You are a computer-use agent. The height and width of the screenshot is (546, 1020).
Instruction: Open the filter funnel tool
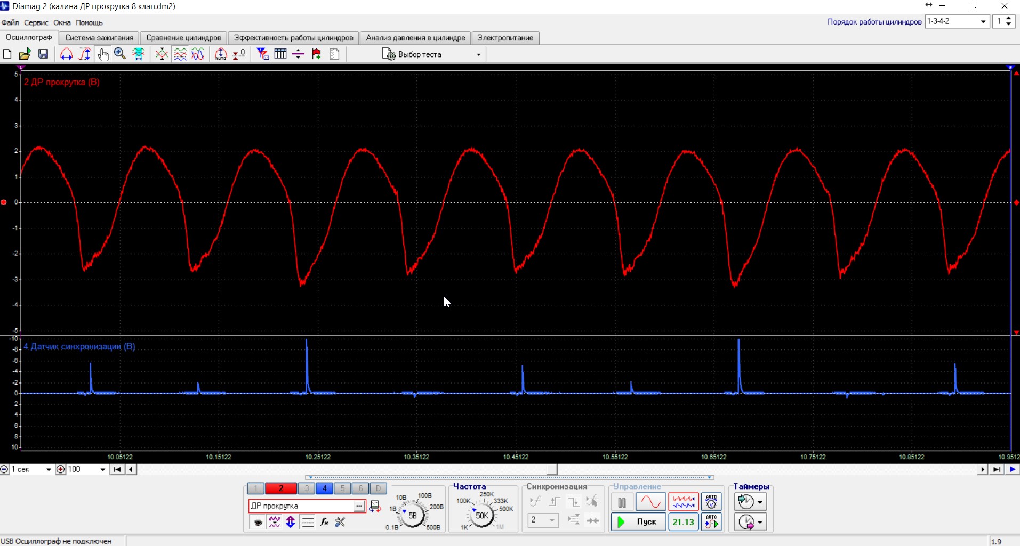coord(262,54)
